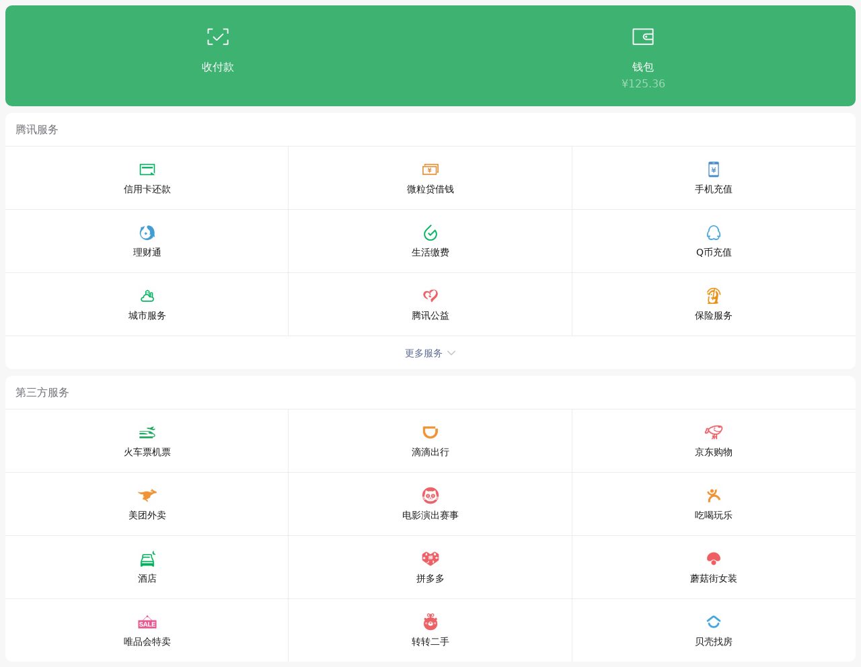Image resolution: width=861 pixels, height=667 pixels.
Task: Click the 拼多多 label
Action: pos(430,579)
